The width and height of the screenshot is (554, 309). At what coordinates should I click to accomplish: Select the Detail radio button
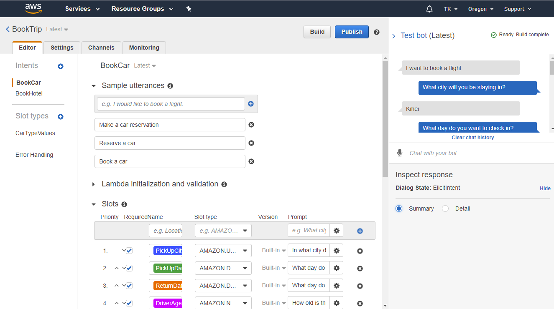tap(445, 209)
